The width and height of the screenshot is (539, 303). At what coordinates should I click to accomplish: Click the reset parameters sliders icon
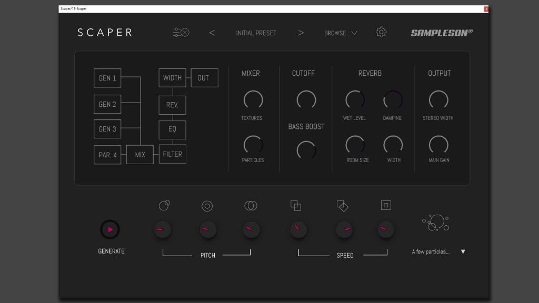pos(181,32)
